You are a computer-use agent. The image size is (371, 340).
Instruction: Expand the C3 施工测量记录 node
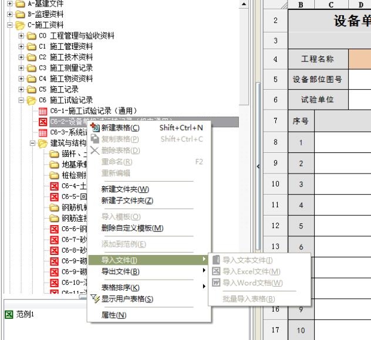21,68
